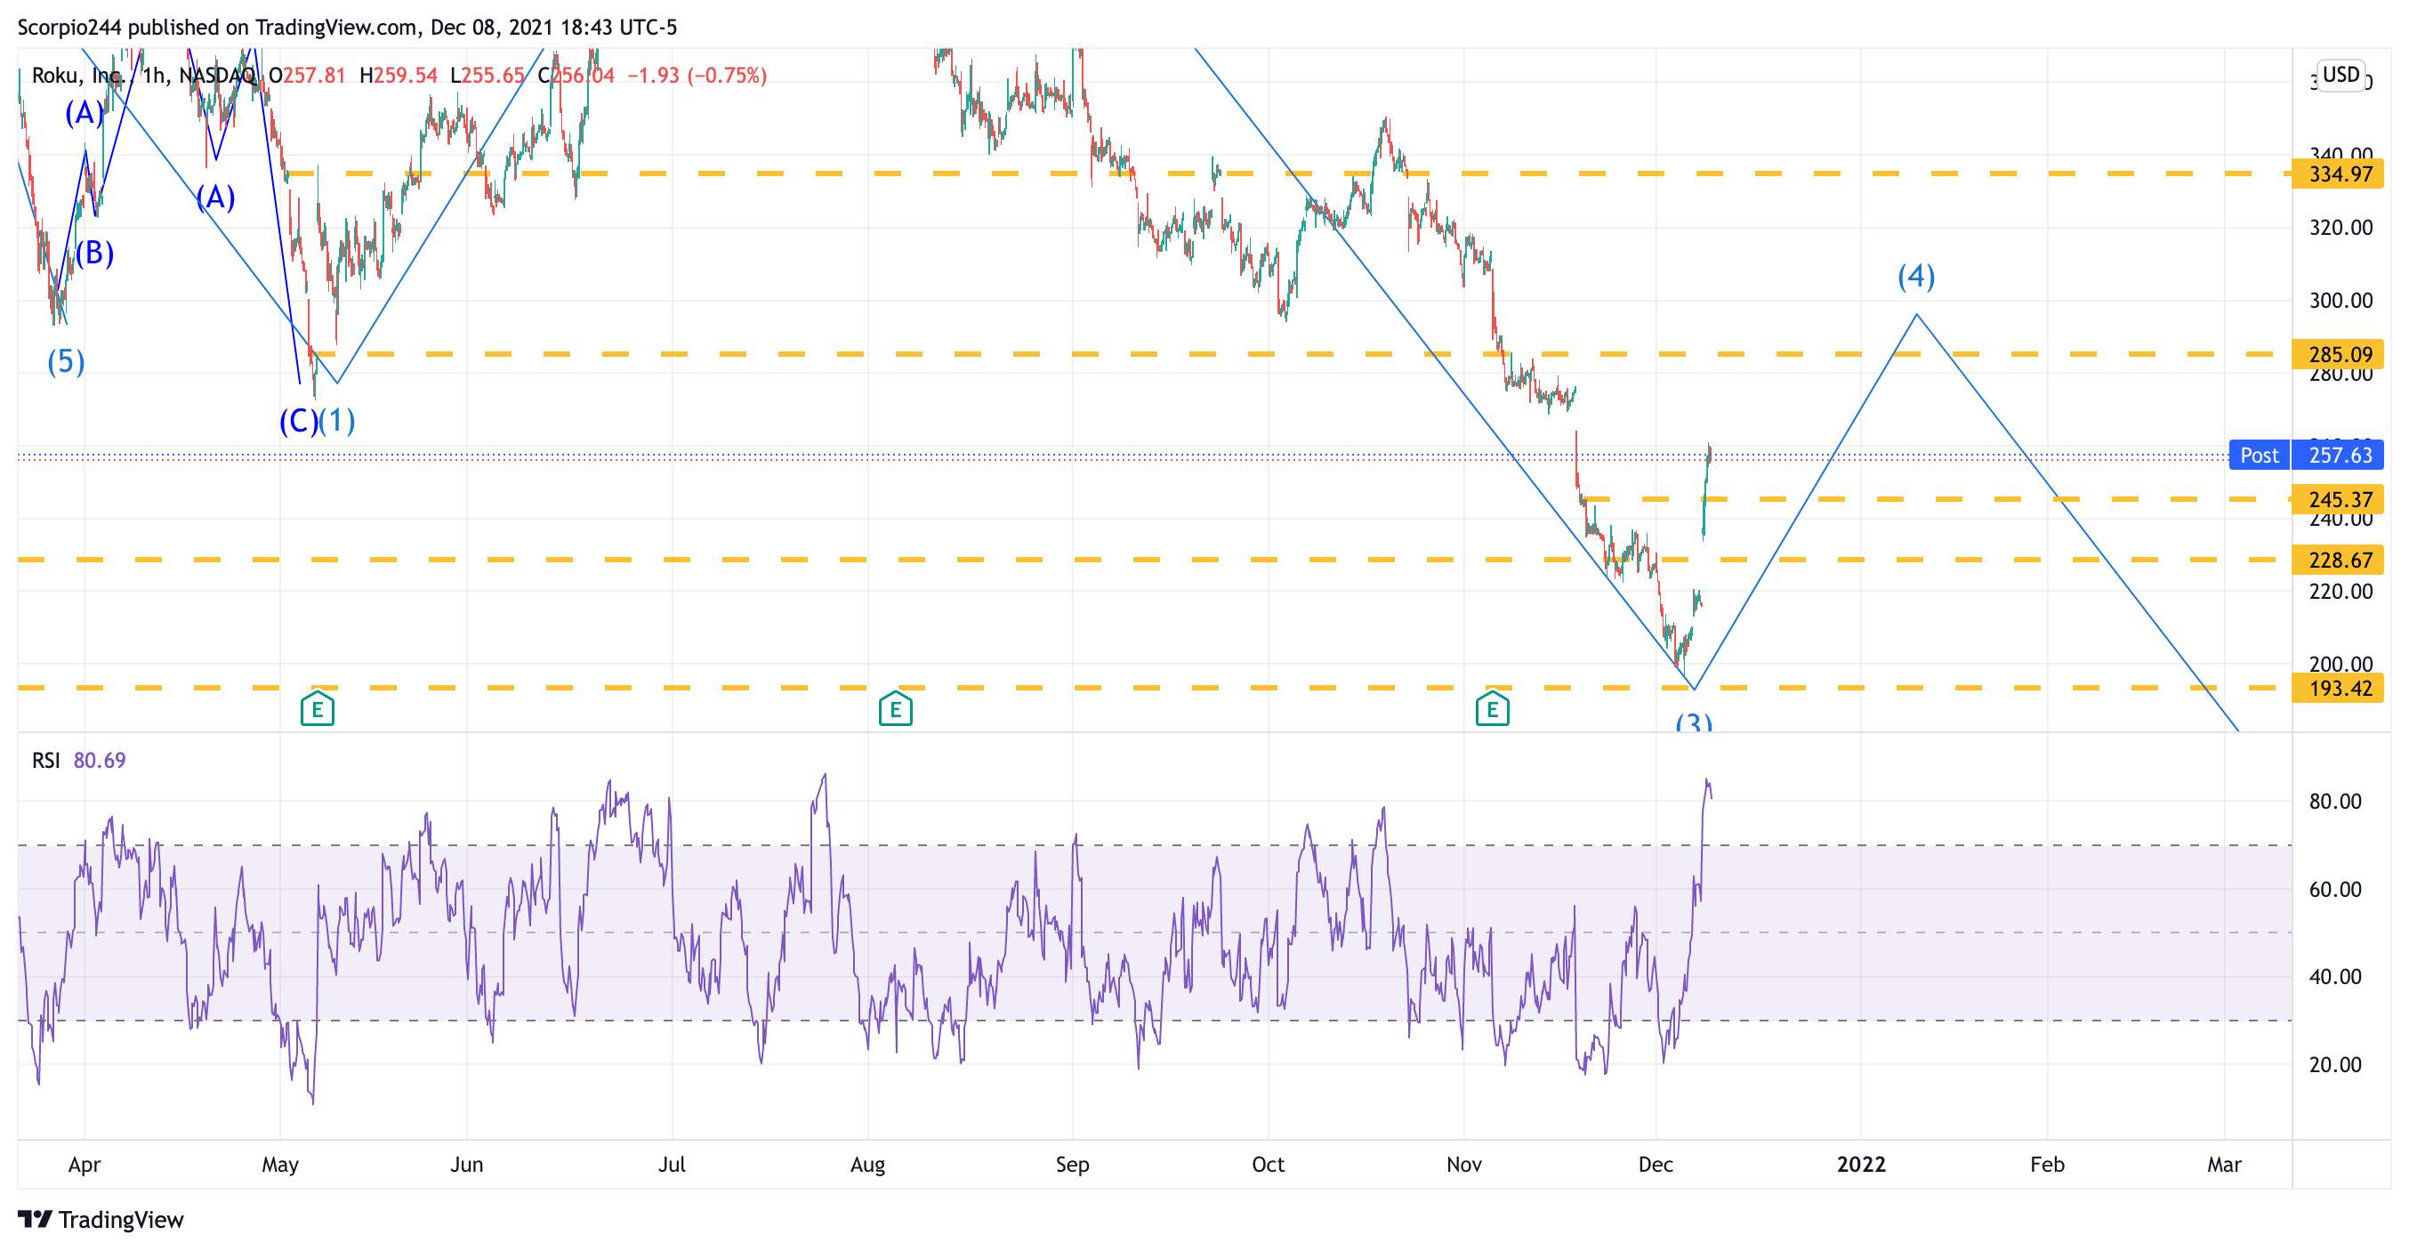Click the 193.42 price level label
This screenshot has width=2409, height=1251.
pyautogui.click(x=2339, y=689)
